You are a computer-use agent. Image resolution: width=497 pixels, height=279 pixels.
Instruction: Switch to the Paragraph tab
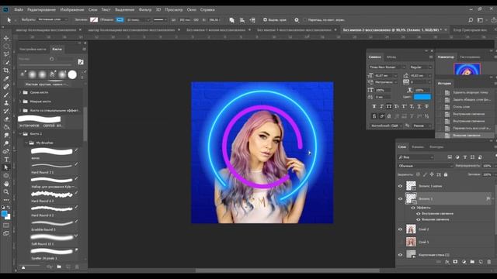391,57
